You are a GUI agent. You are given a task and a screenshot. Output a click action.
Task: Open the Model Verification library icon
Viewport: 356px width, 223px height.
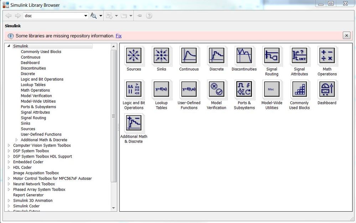click(x=217, y=89)
